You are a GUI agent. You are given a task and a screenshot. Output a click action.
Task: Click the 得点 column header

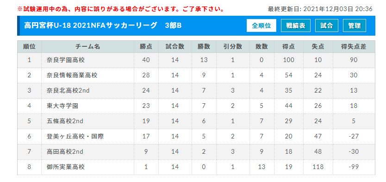tap(288, 47)
